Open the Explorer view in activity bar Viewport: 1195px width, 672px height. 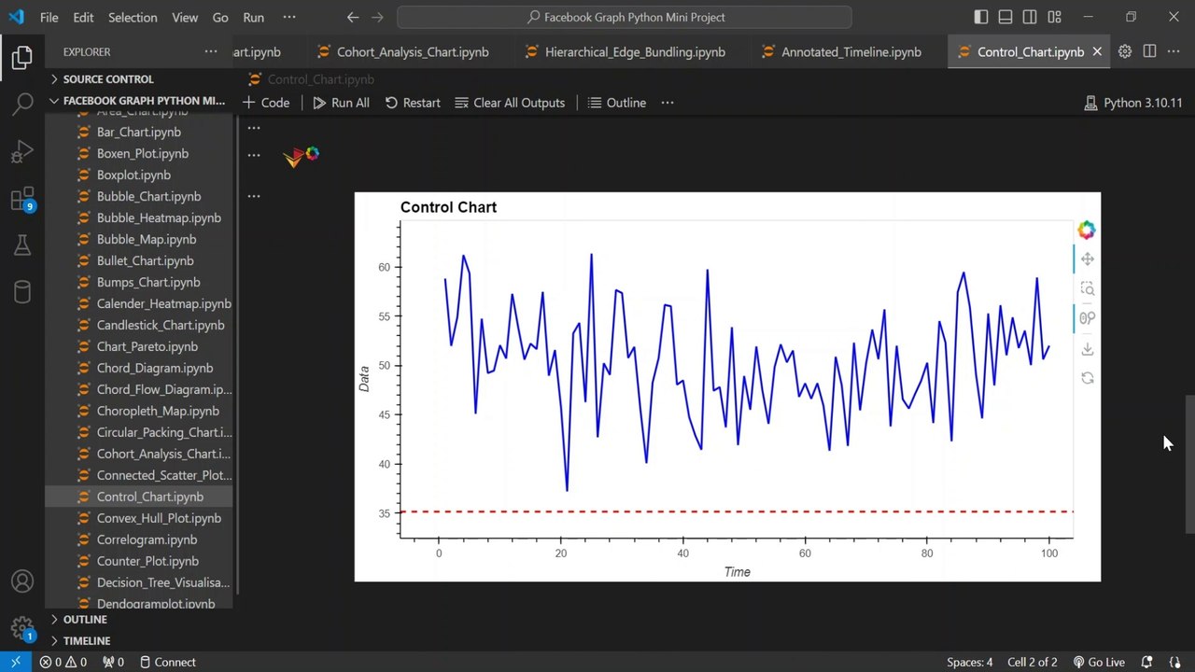tap(22, 58)
